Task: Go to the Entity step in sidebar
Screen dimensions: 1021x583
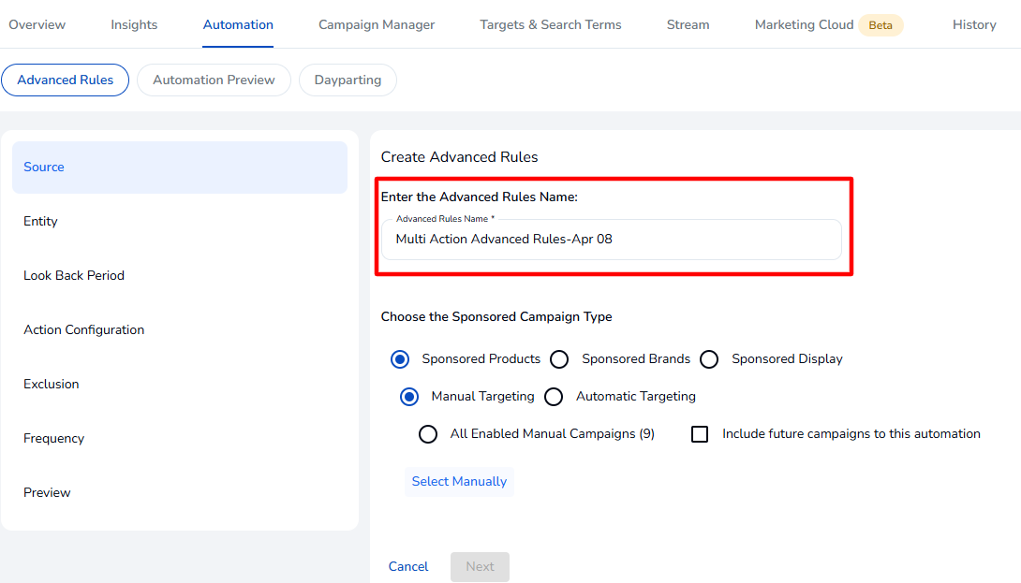Action: [x=41, y=221]
